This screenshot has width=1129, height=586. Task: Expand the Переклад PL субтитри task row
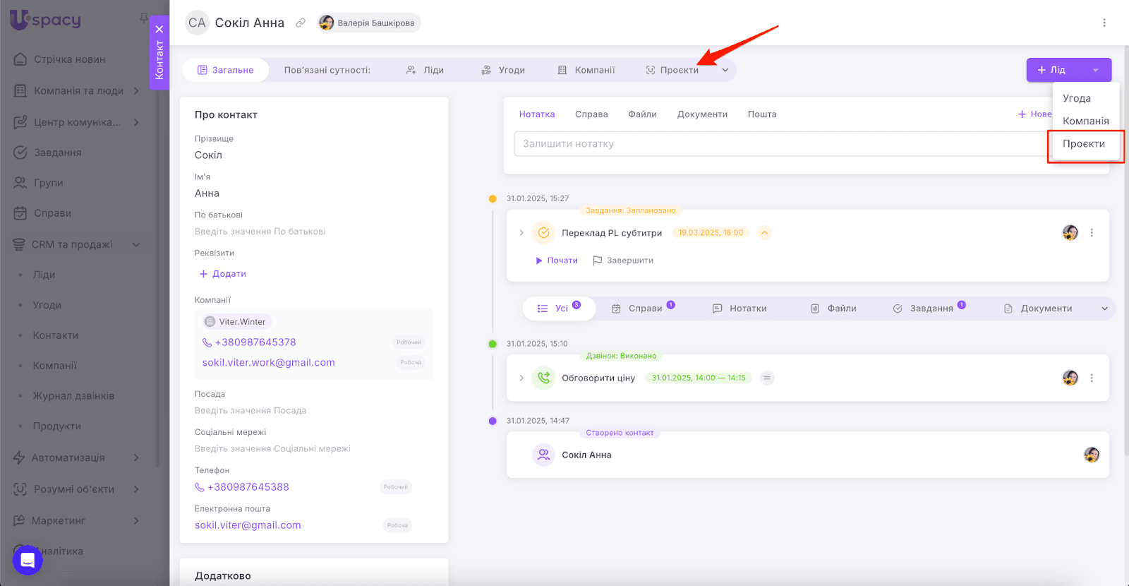coord(521,232)
